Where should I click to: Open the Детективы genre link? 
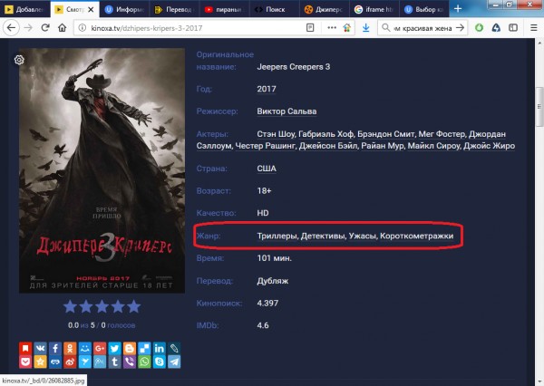click(x=323, y=236)
